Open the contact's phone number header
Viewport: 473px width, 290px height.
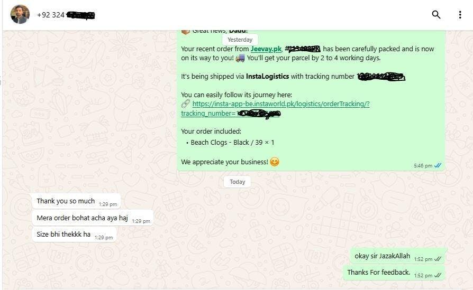click(x=66, y=15)
